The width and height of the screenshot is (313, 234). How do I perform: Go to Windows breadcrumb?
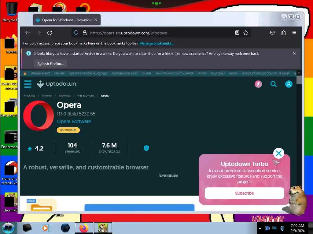pyautogui.click(x=29, y=96)
